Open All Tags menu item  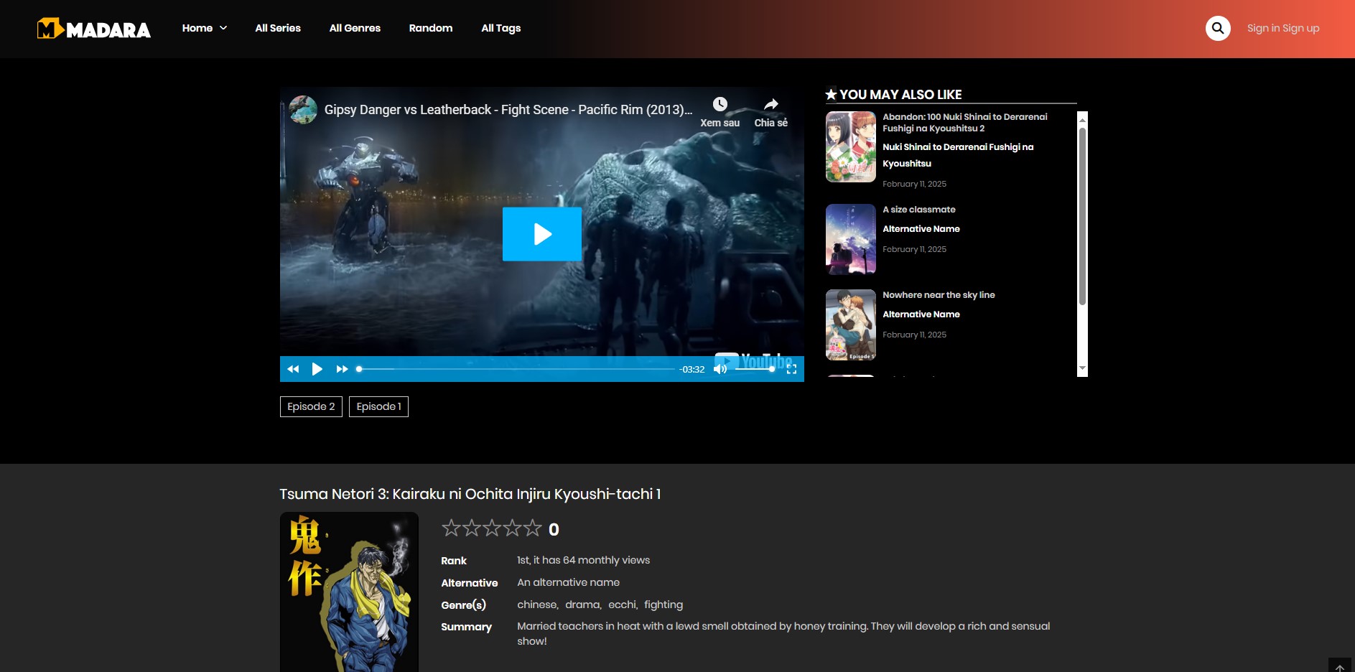501,28
